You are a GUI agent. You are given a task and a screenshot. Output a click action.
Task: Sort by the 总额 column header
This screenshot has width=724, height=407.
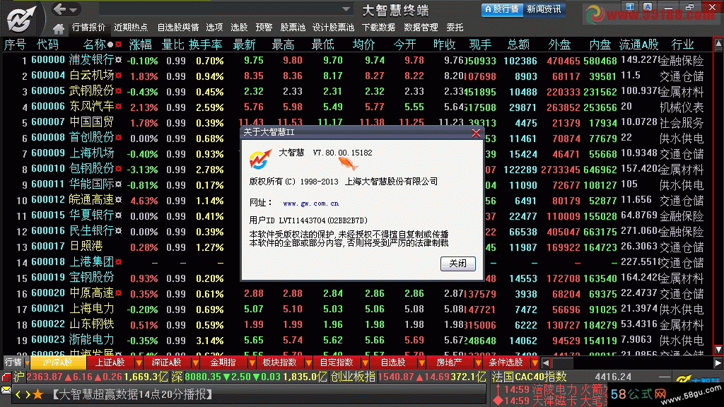[518, 45]
